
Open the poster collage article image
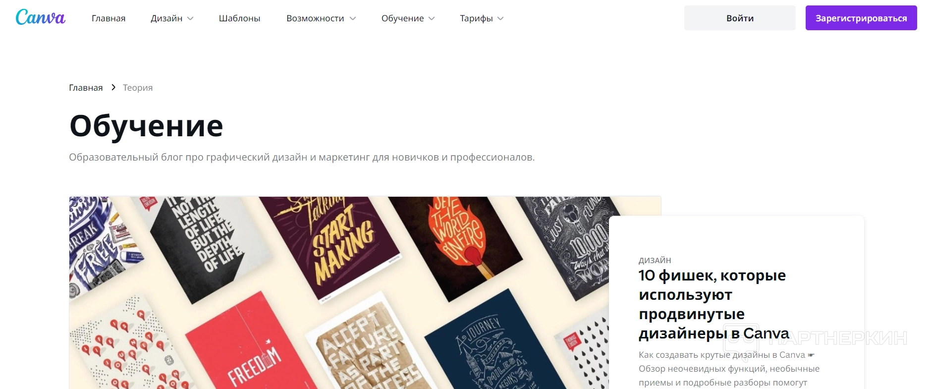click(339, 293)
